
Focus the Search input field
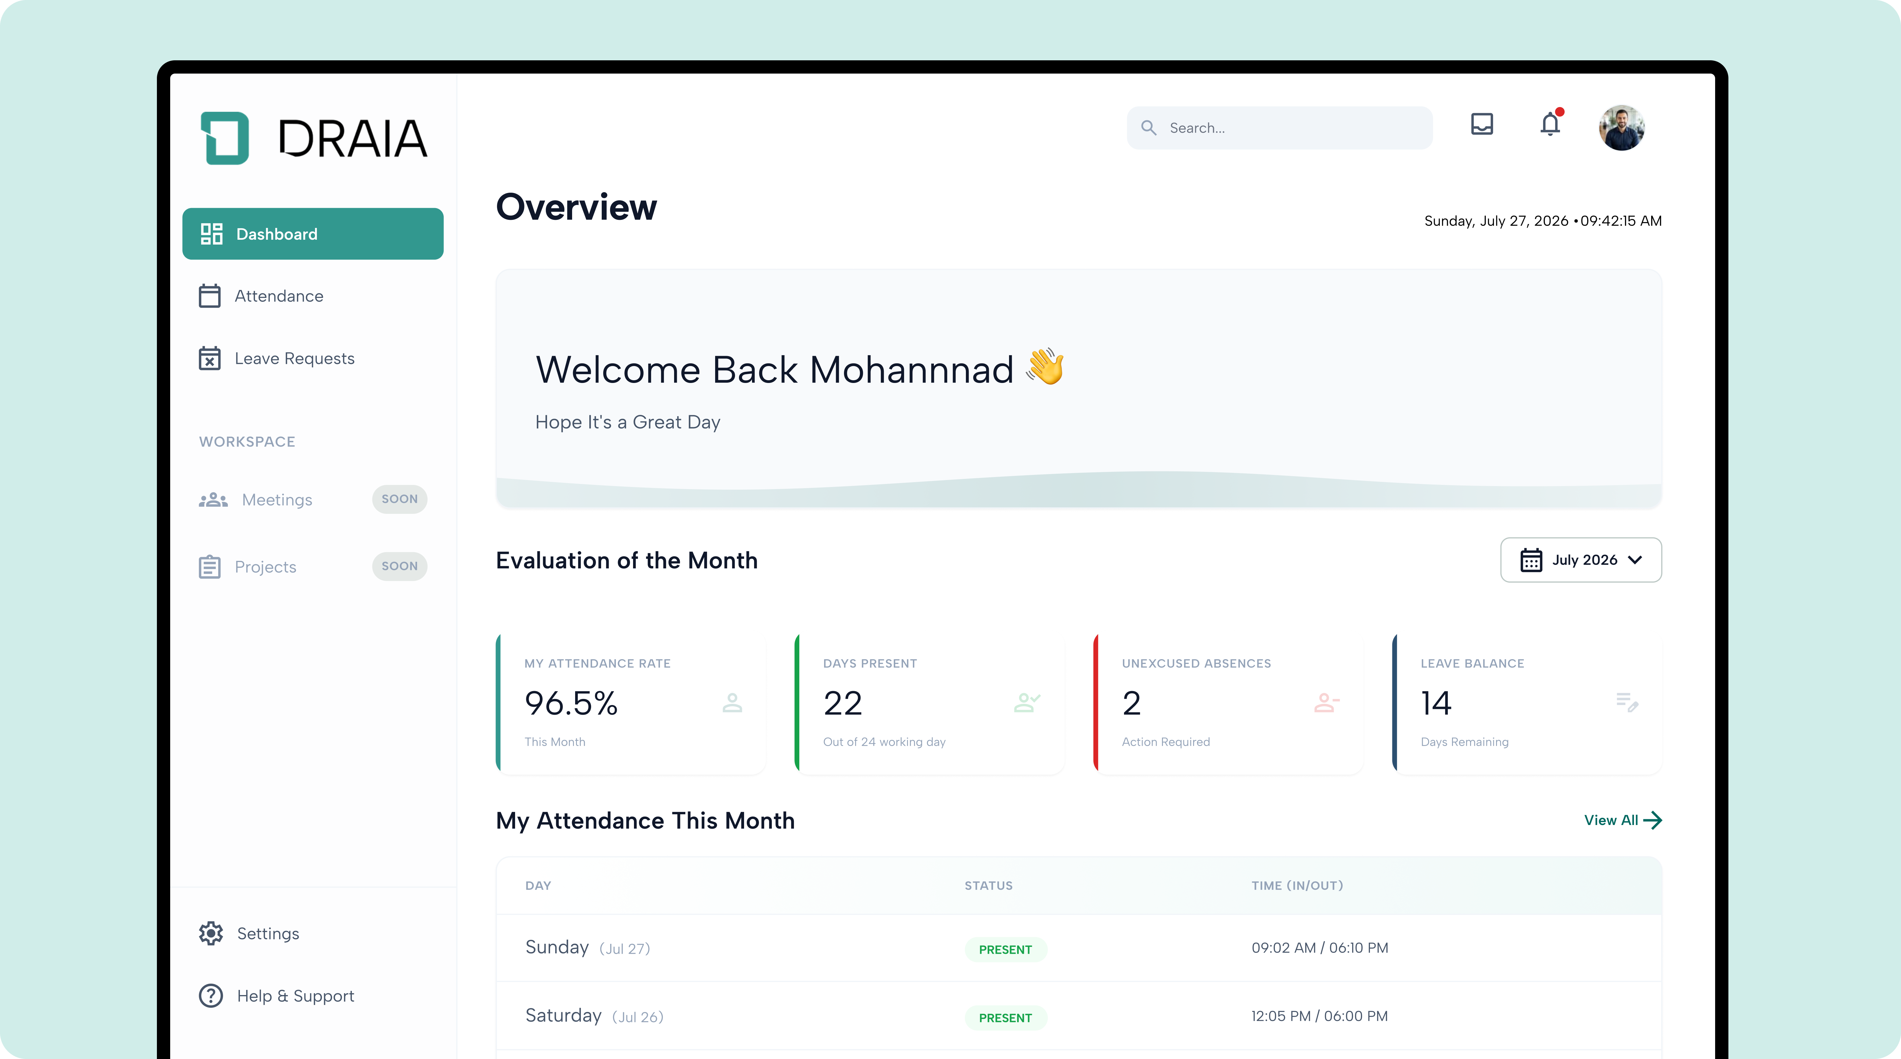(1280, 128)
